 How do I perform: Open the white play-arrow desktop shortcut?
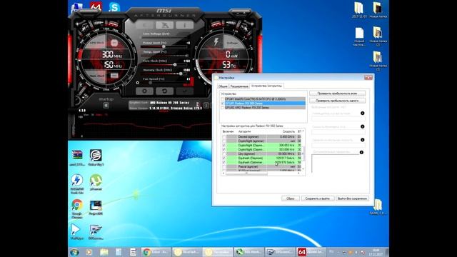(77, 231)
